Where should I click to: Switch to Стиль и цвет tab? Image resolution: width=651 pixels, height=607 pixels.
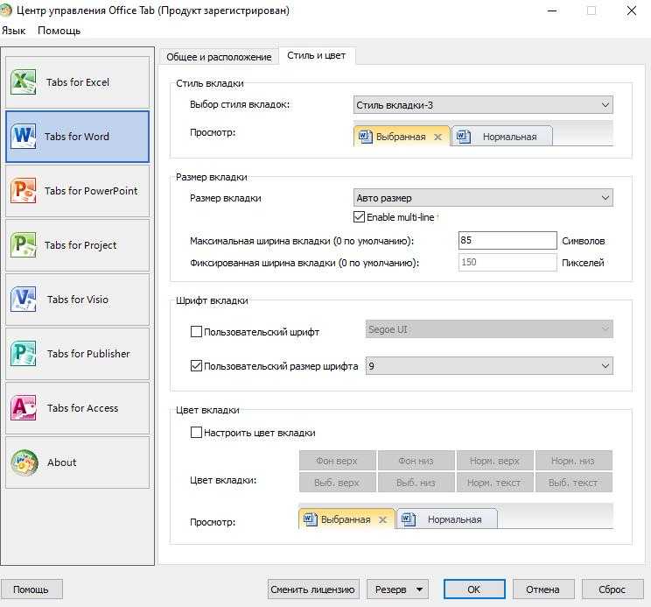click(317, 56)
